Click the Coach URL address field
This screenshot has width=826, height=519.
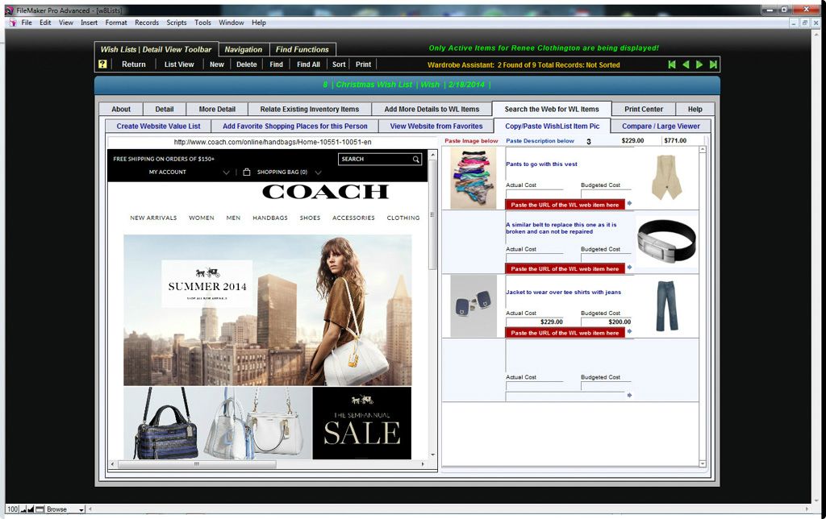(x=273, y=142)
